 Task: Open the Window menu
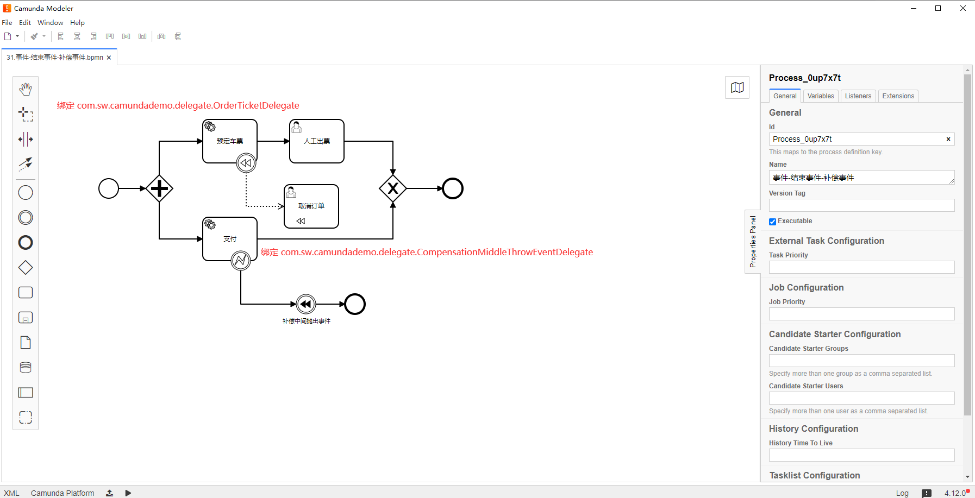click(x=51, y=22)
